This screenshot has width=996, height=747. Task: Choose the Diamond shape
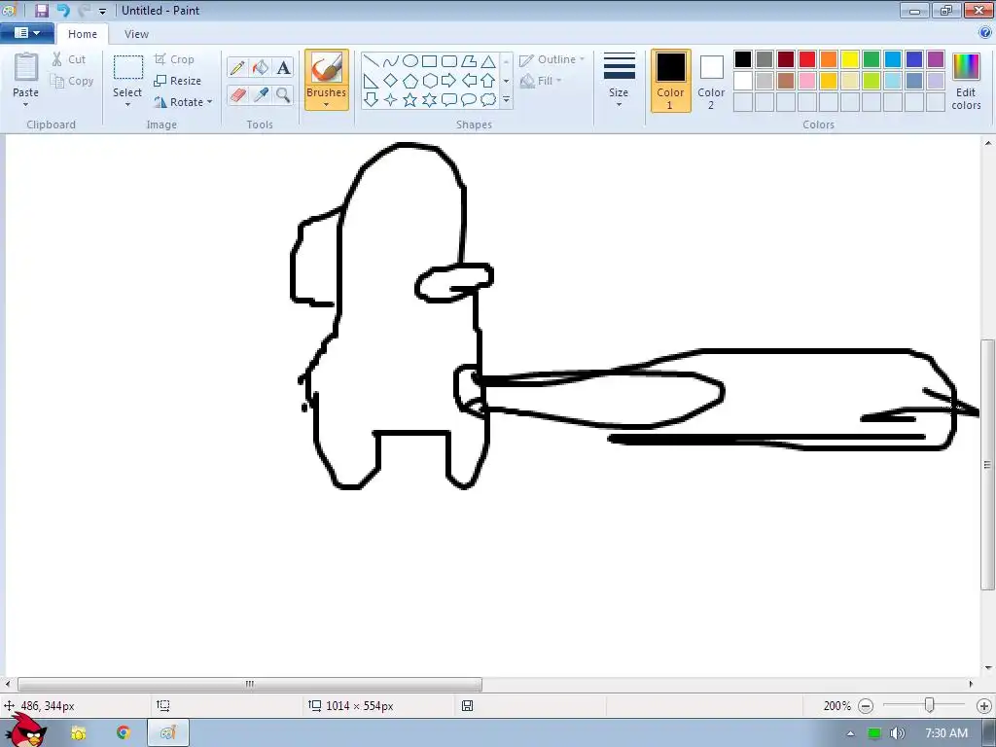click(x=391, y=81)
